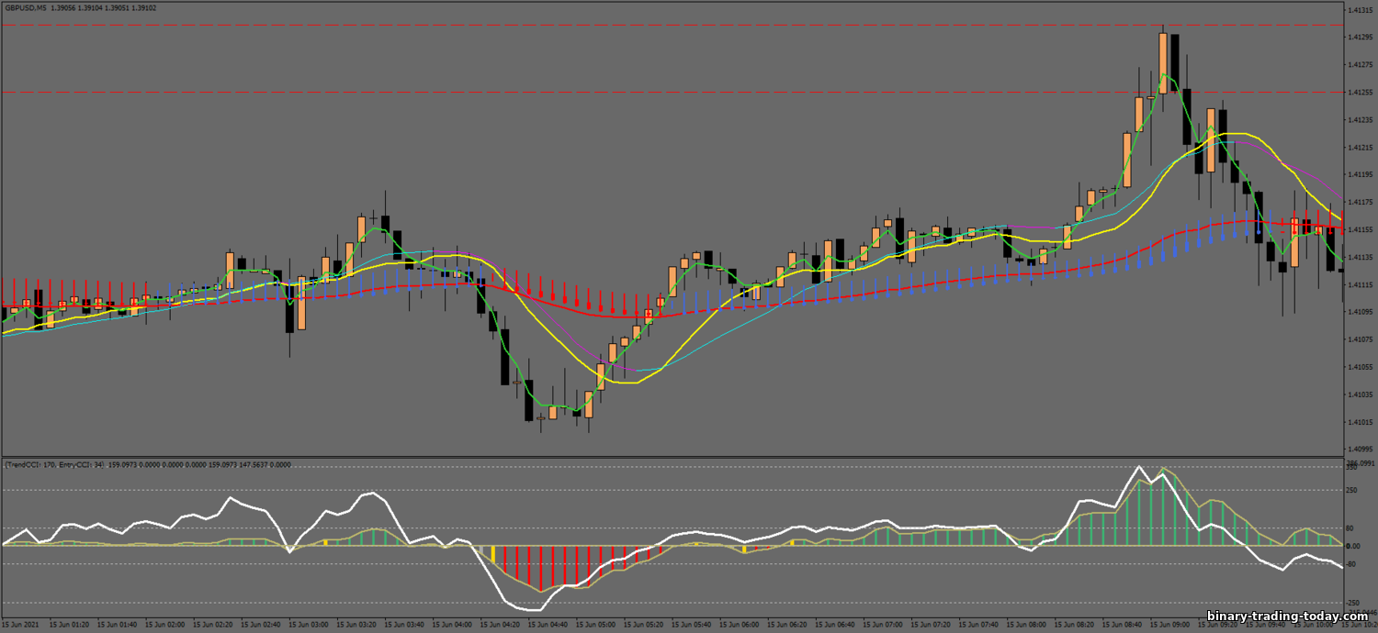This screenshot has width=1378, height=633.
Task: Click the 0.00 level on the CCI scale
Action: 1354,546
